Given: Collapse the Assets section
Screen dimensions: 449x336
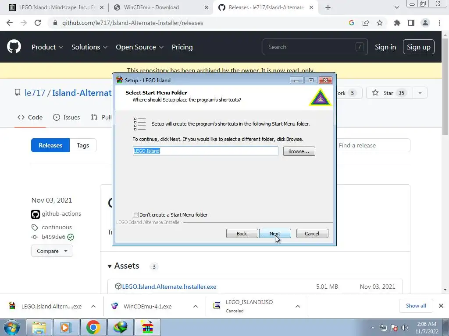Looking at the screenshot, I should pos(123,266).
